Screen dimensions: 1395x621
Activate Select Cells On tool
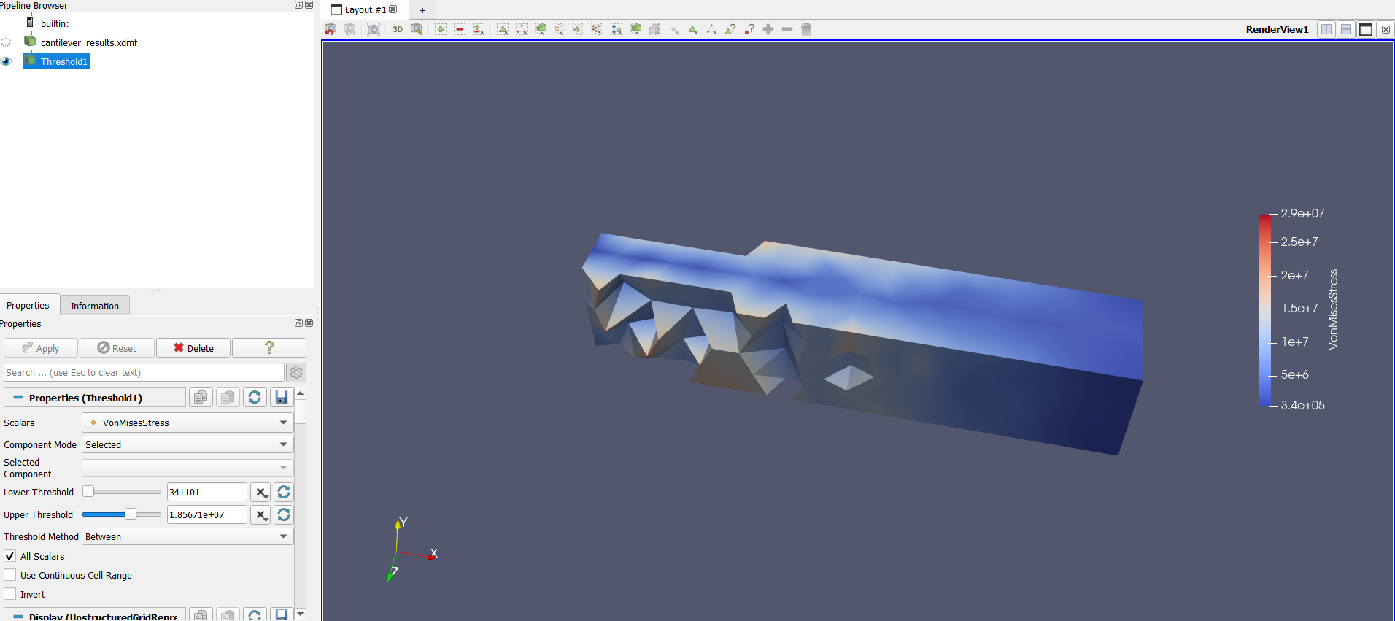(503, 29)
